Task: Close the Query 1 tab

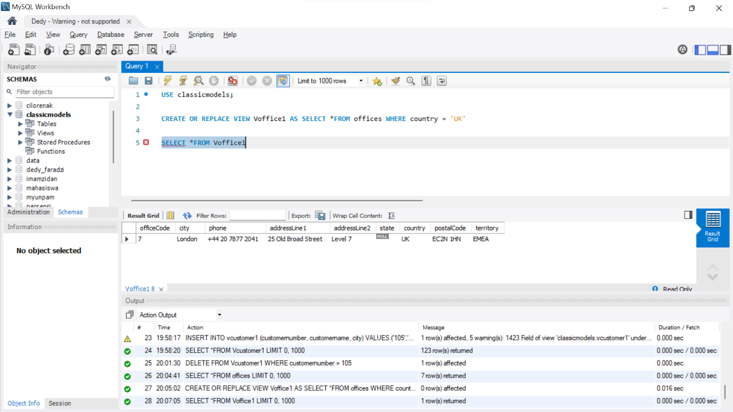Action: pyautogui.click(x=157, y=66)
